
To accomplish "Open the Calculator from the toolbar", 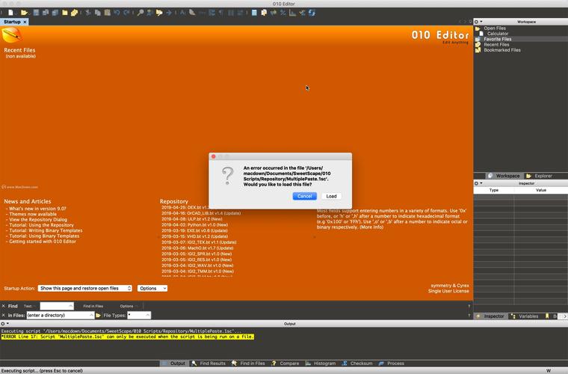I will [x=254, y=13].
